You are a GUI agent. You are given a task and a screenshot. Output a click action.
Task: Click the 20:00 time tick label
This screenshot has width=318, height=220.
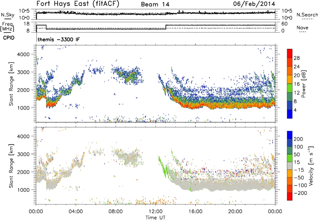click(x=235, y=212)
